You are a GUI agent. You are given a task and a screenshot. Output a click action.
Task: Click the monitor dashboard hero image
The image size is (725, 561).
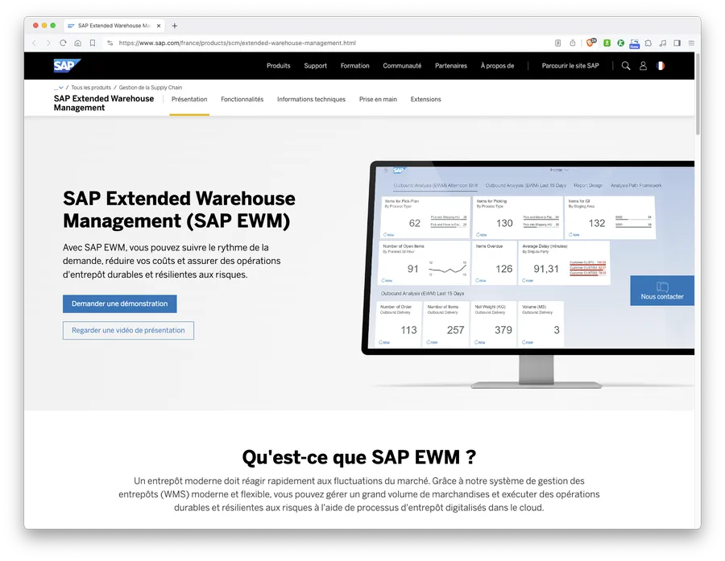tap(528, 274)
